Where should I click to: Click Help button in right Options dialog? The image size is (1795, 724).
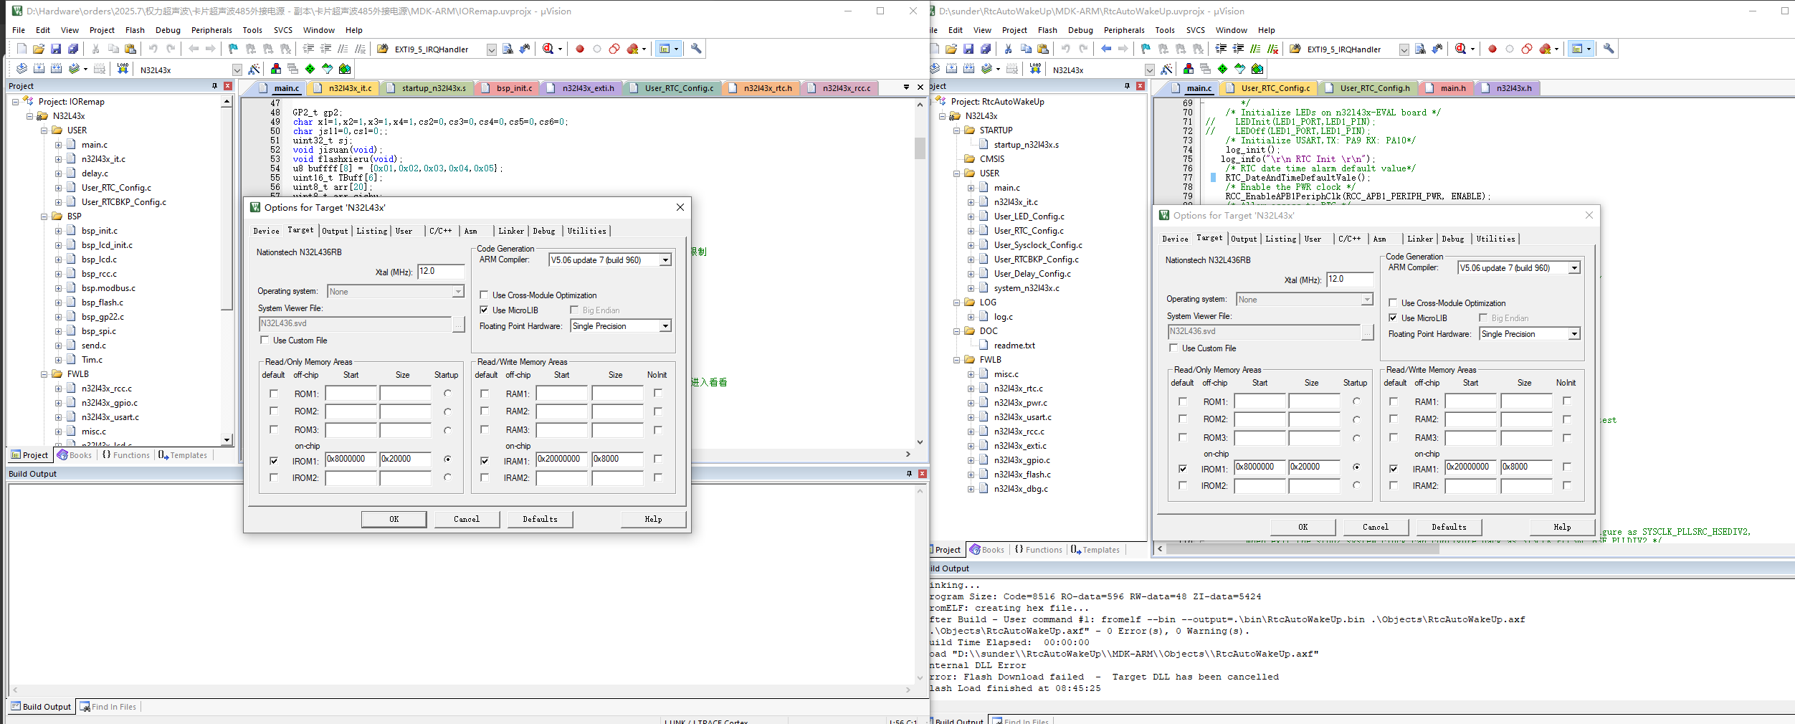[x=1562, y=527]
